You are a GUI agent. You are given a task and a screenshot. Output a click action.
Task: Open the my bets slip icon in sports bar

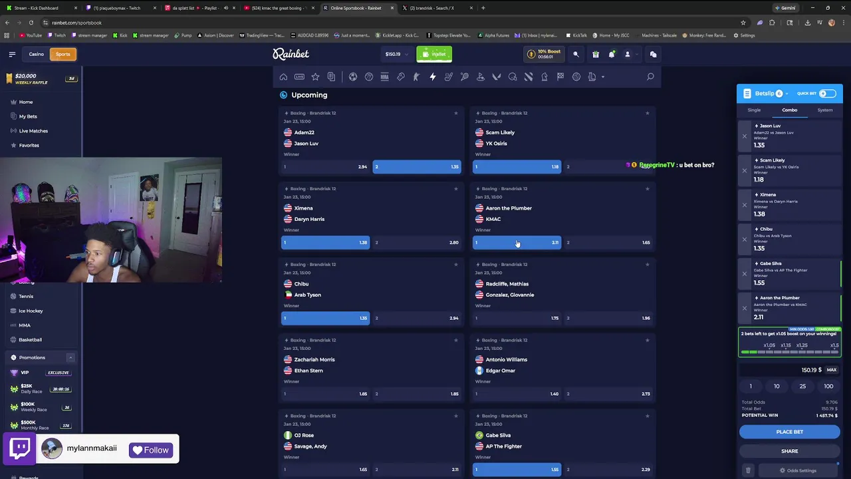331,77
